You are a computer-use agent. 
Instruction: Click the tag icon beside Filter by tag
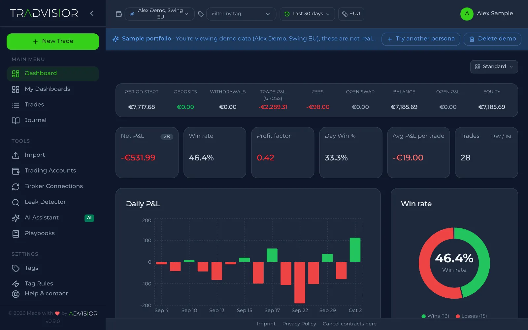click(x=201, y=14)
